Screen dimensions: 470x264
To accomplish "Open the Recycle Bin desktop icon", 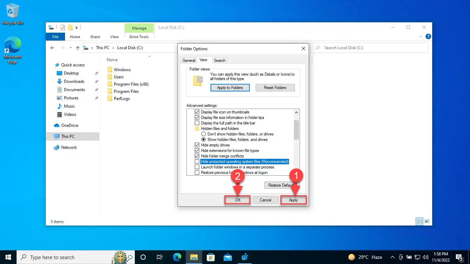I will 13,14.
